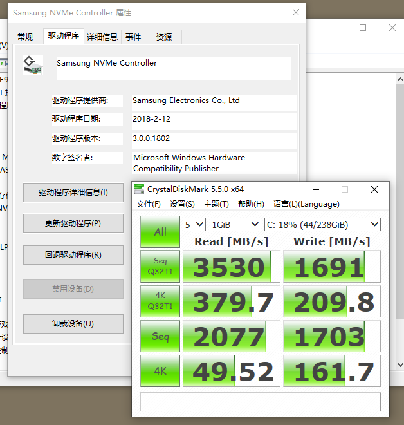Minimize the background window behind the dialog

click(334, 28)
